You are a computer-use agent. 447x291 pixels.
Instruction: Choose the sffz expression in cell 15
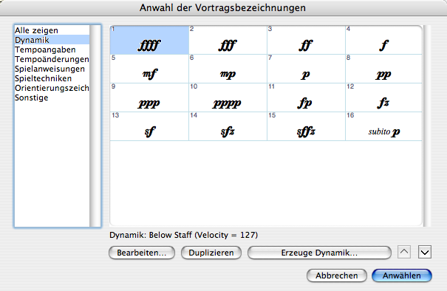(306, 126)
